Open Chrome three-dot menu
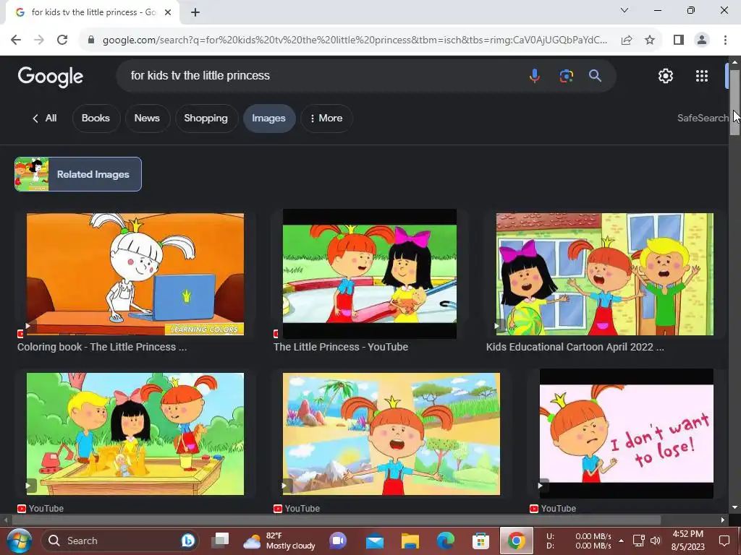 [x=725, y=40]
